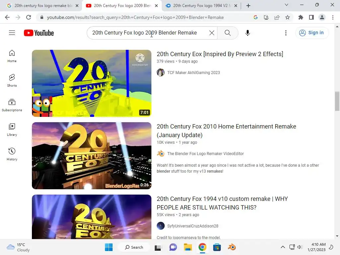Click the Google icon in the address bar
340x255 pixels.
256,17
